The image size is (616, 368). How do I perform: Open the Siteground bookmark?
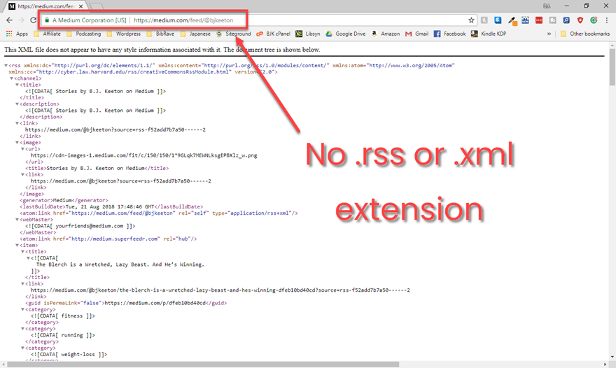(x=233, y=34)
